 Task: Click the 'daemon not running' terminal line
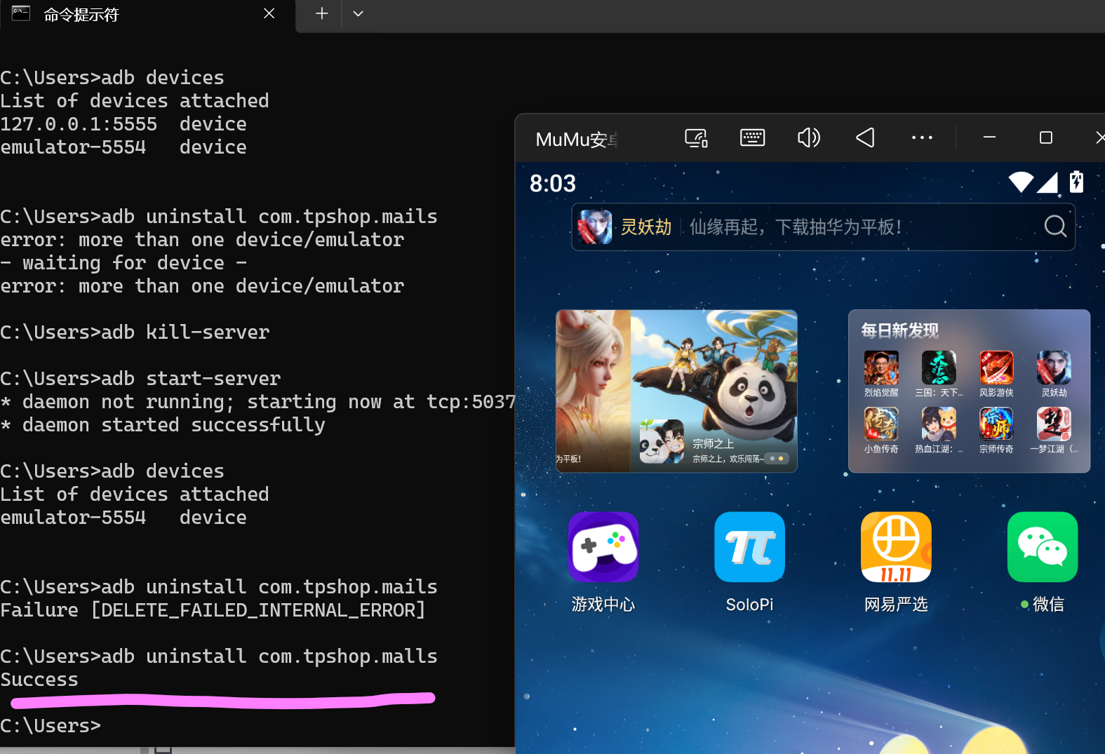258,402
